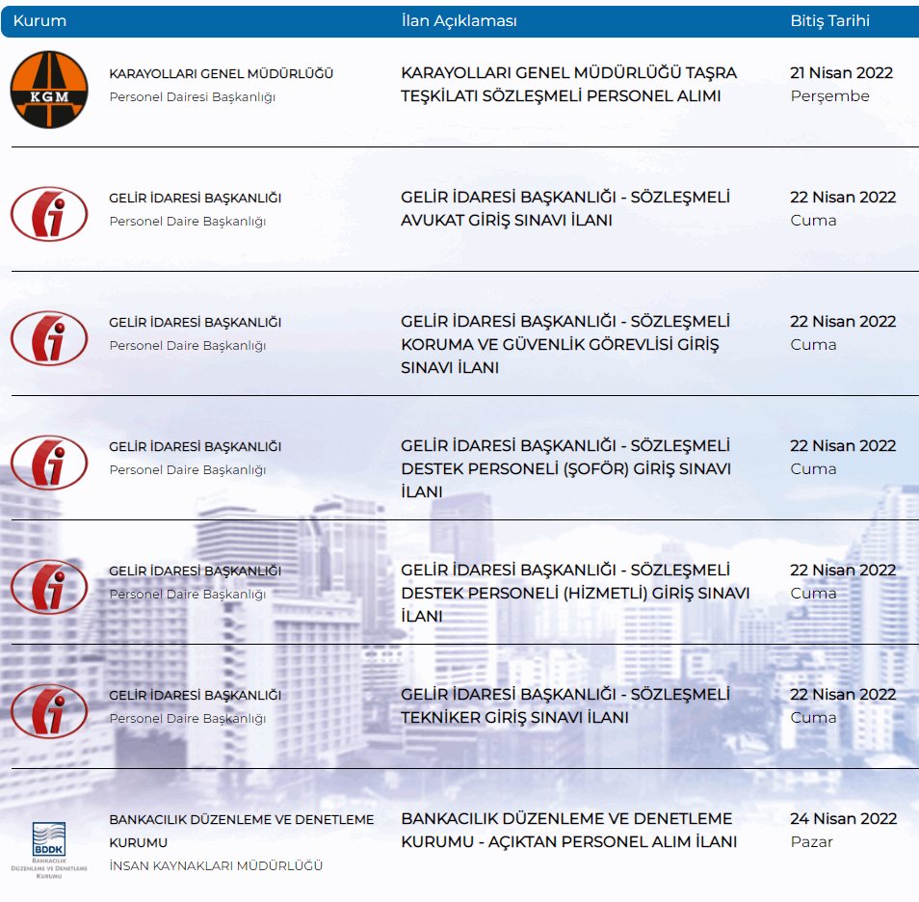Click the 24 Nisan 2022 deadline date
Viewport: 919px width, 902px height.
click(843, 819)
